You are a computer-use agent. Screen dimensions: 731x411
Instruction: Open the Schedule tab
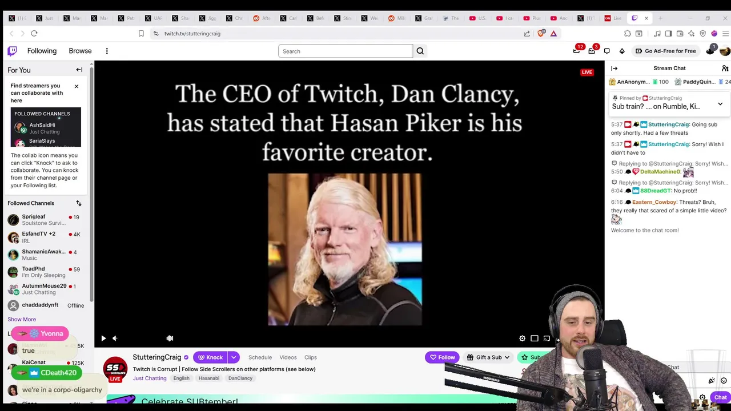260,357
